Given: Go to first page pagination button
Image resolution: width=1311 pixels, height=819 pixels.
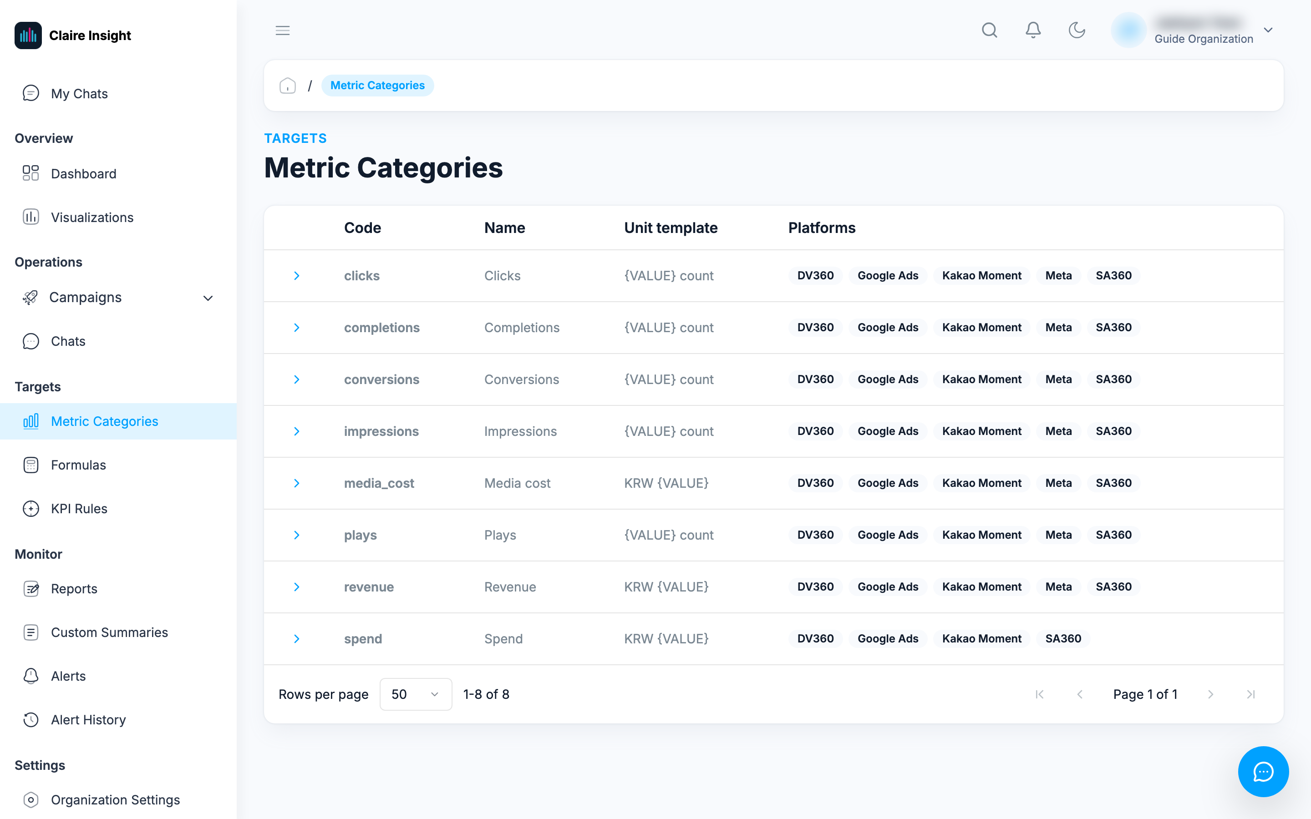Looking at the screenshot, I should [x=1039, y=694].
